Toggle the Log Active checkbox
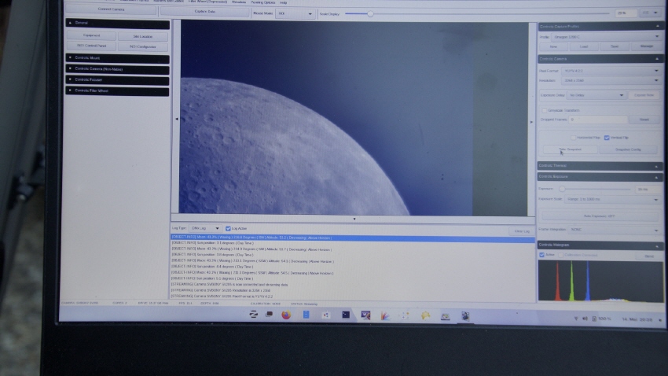Viewport: 668px width, 376px height. (228, 228)
